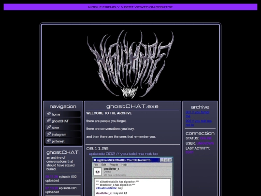261x196 pixels.
Task: Click the 'and then there are the ones' sentence
Action: [121, 136]
